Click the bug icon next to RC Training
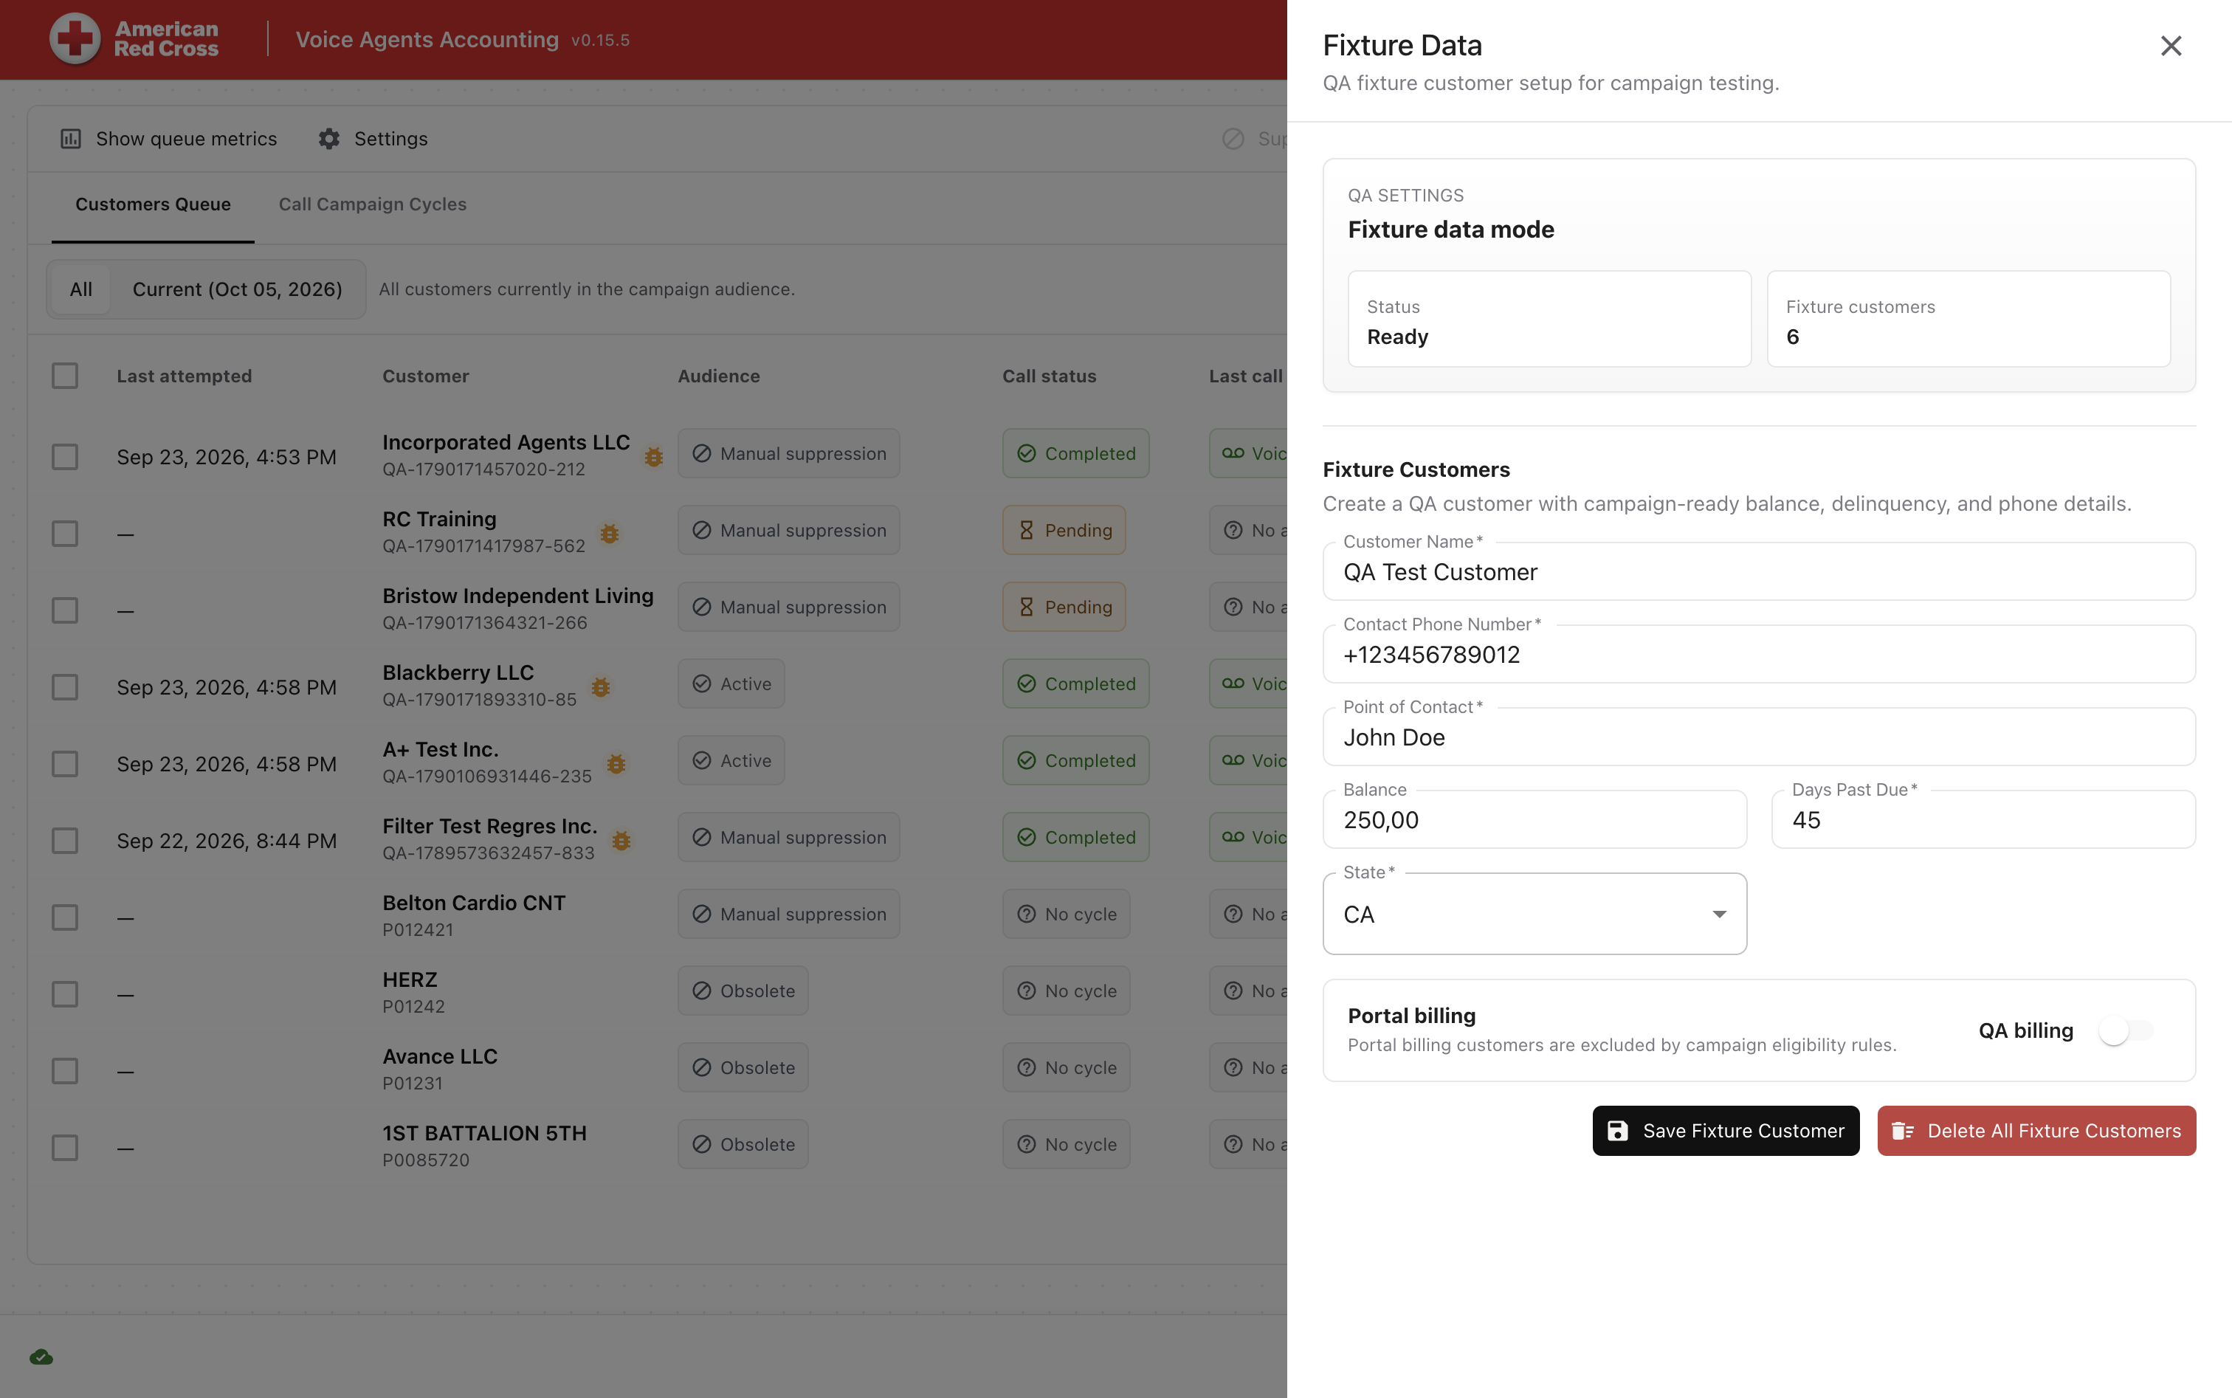The width and height of the screenshot is (2232, 1398). click(610, 534)
